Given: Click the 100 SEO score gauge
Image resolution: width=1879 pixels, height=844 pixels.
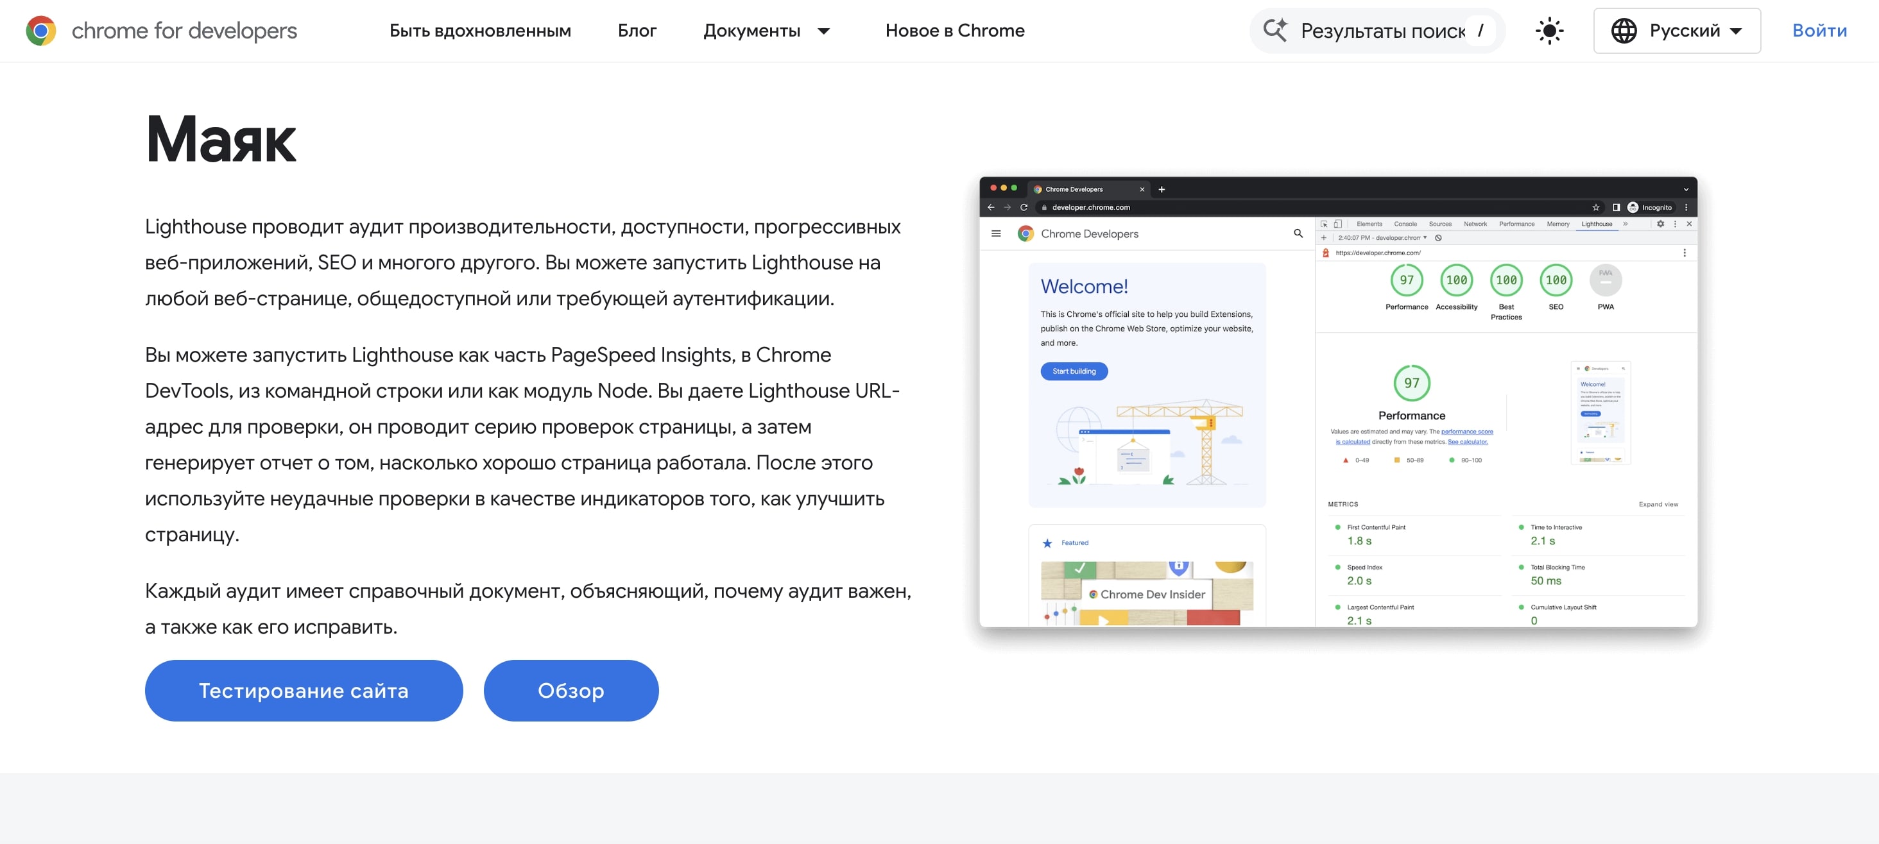Looking at the screenshot, I should coord(1555,280).
